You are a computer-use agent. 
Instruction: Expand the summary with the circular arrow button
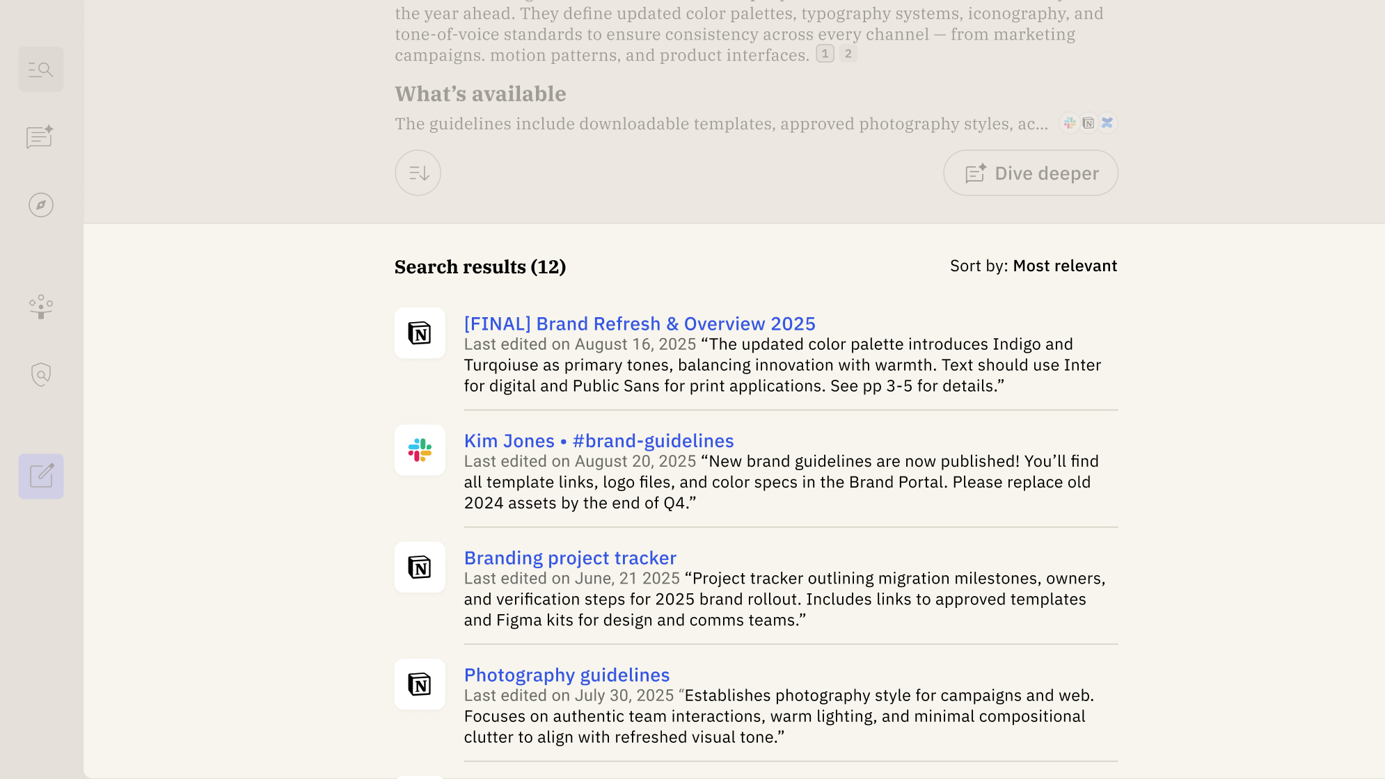418,173
